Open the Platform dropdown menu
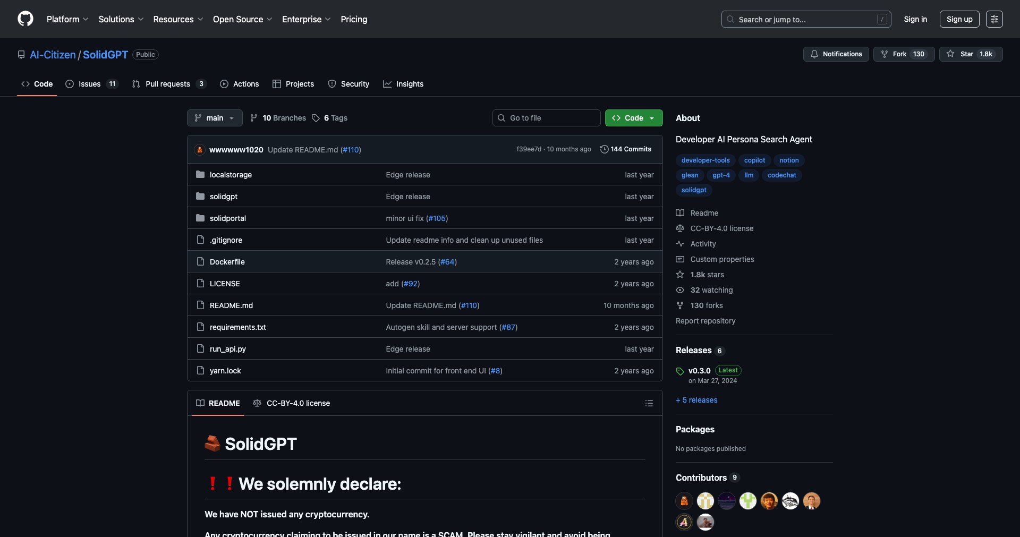Viewport: 1020px width, 537px height. [x=67, y=19]
